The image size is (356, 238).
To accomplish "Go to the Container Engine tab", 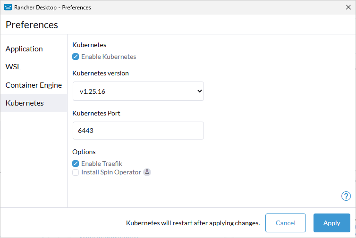I will click(x=34, y=85).
